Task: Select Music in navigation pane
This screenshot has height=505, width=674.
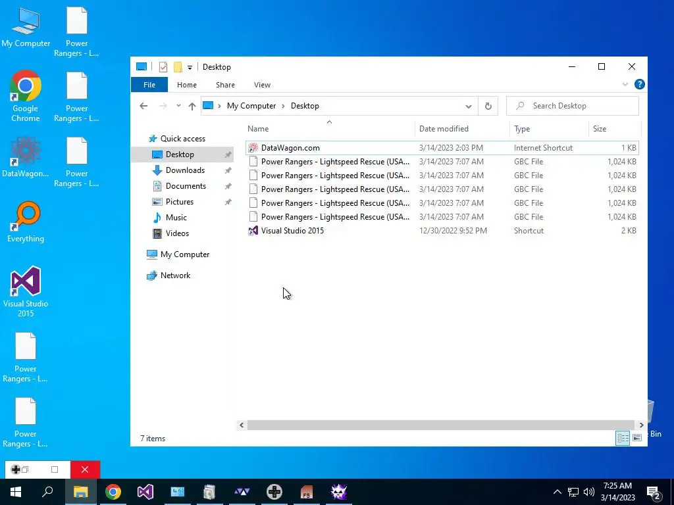Action: [176, 218]
